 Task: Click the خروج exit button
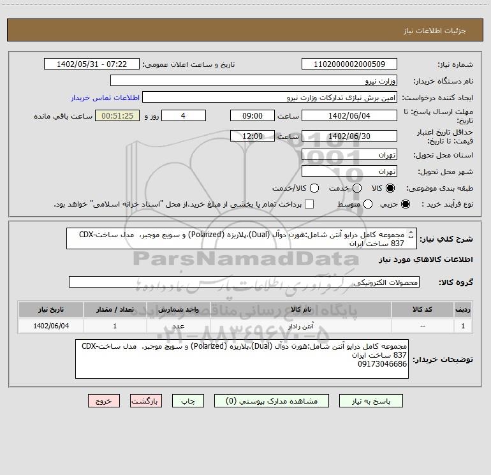tap(104, 401)
